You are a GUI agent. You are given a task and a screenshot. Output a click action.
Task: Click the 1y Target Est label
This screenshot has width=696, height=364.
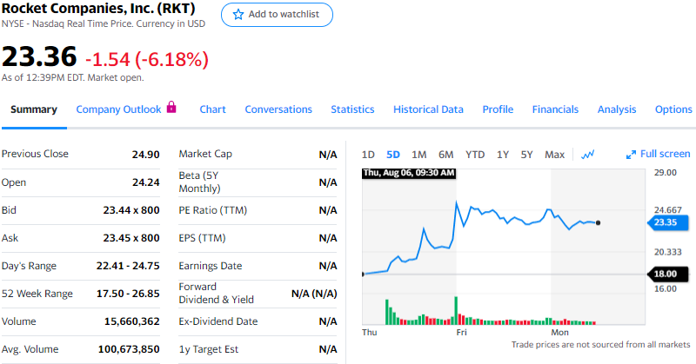(x=208, y=349)
